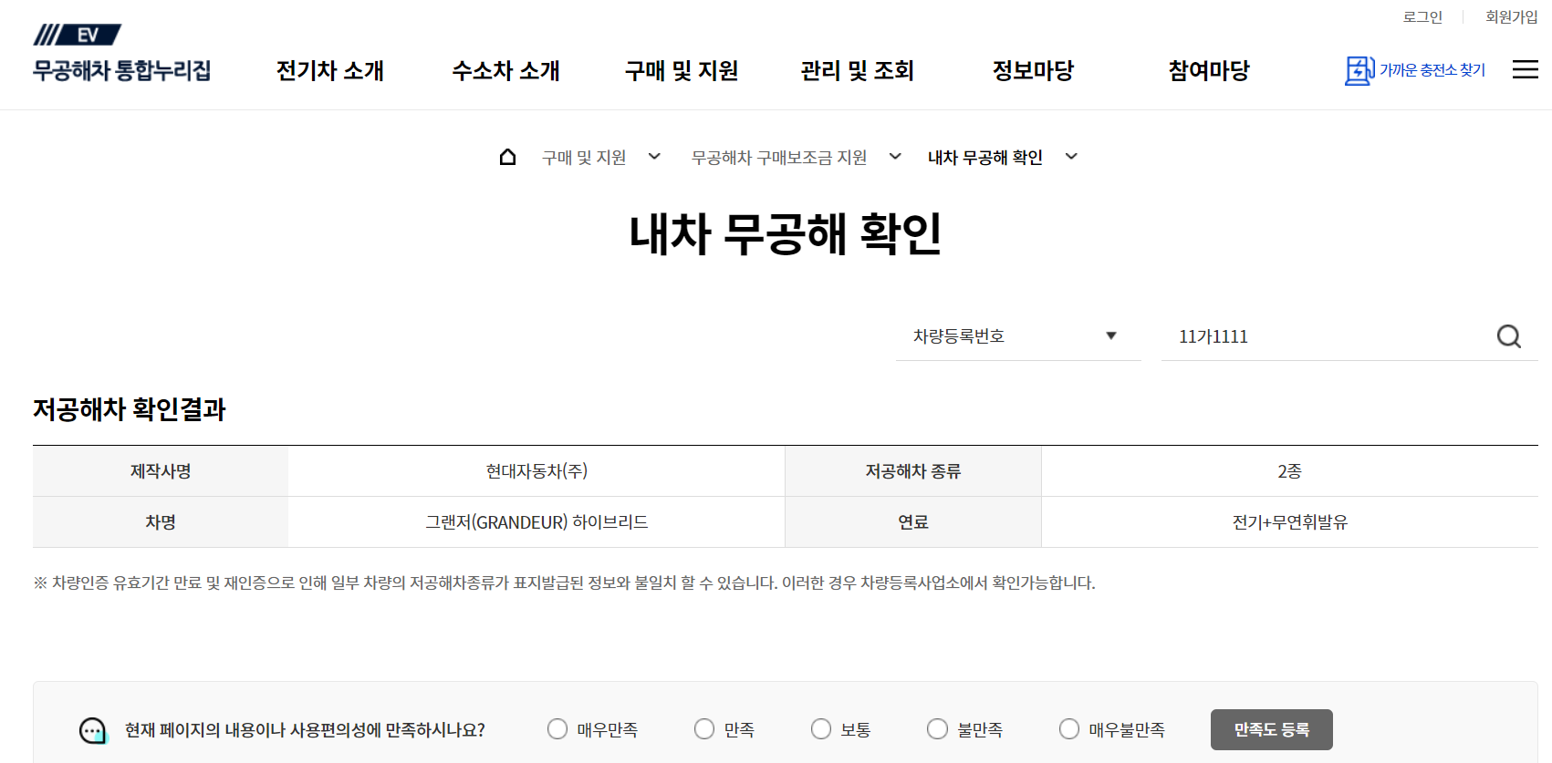Screen dimensions: 1552x763
Task: Click the 현대자동차(주) table cell
Action: (536, 471)
